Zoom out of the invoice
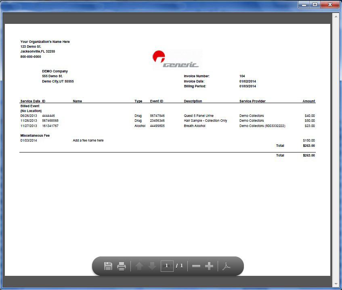342x290 pixels. (x=196, y=266)
